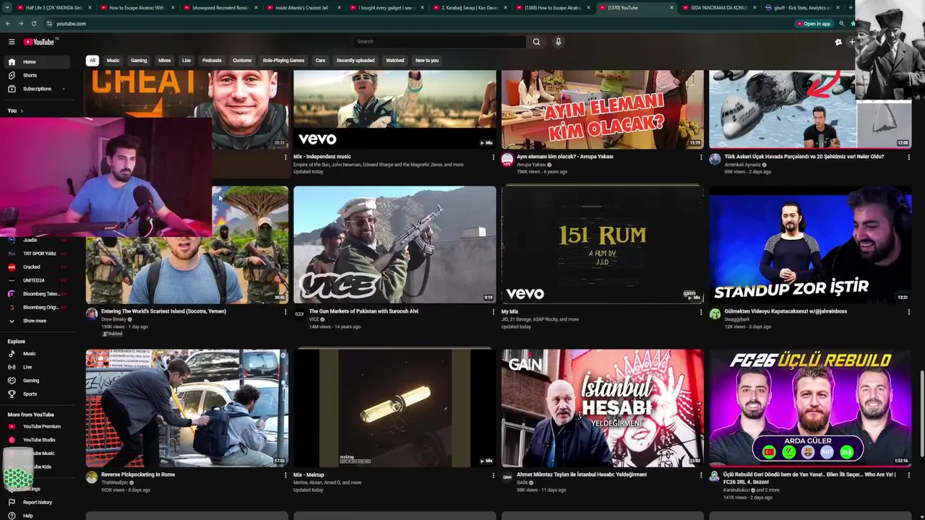Open Report history in sidebar
The width and height of the screenshot is (925, 520).
(x=36, y=502)
